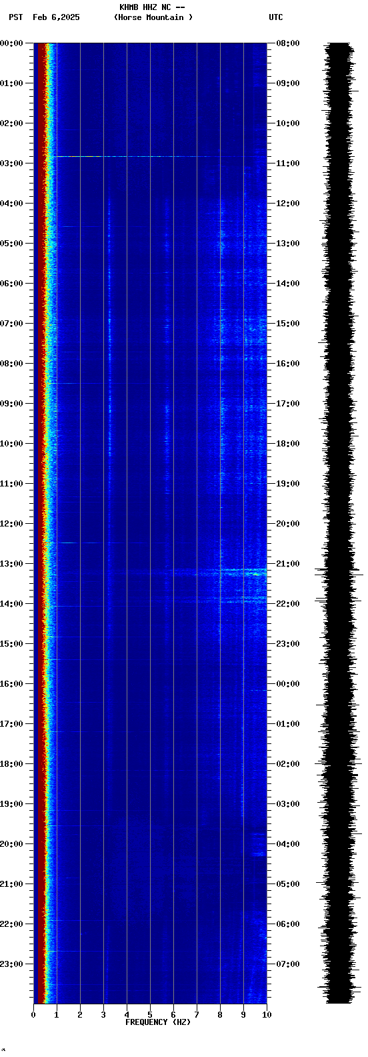Click the PST '03:00' time tick label
This screenshot has height=1057, width=368.
[11, 163]
